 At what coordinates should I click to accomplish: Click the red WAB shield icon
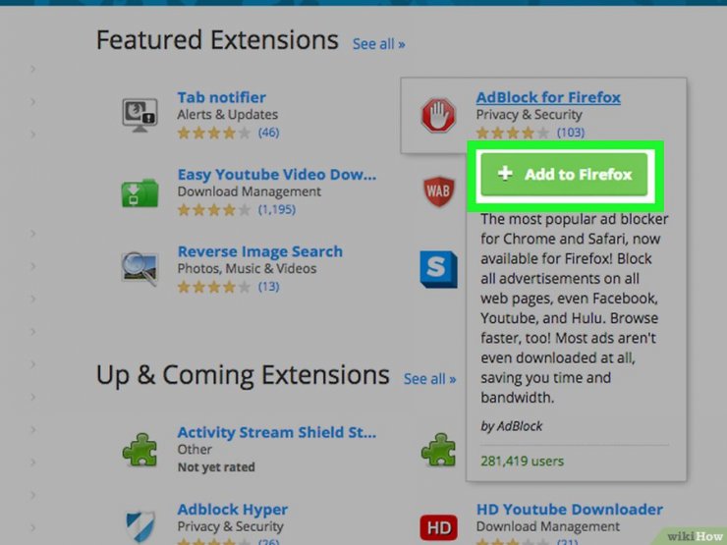coord(438,191)
